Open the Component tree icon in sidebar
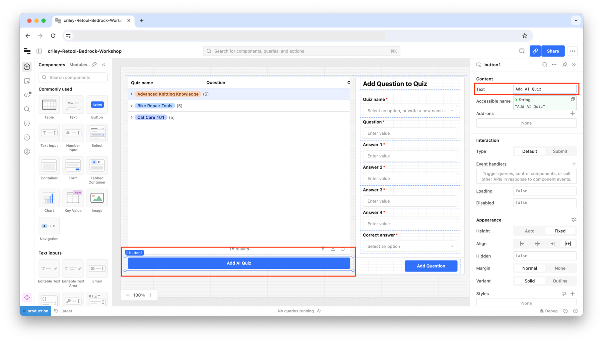 (x=27, y=81)
